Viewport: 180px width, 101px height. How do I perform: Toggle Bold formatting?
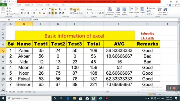point(22,13)
